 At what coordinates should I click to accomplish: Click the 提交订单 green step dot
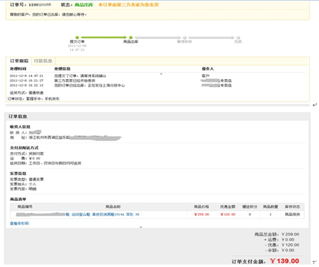coord(77,37)
